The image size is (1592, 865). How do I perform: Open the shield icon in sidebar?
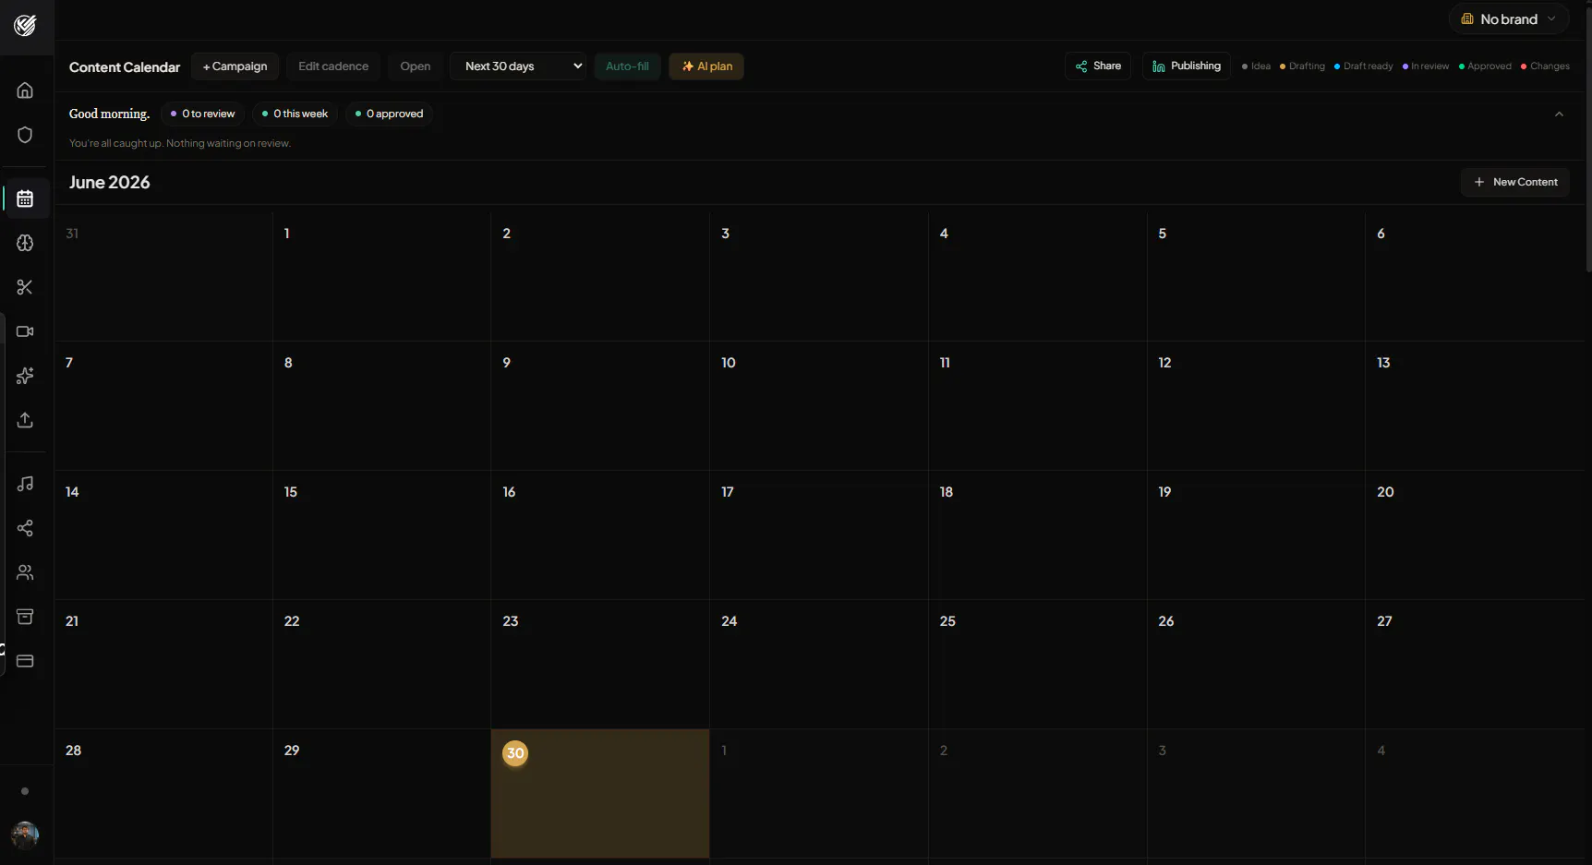(x=25, y=135)
